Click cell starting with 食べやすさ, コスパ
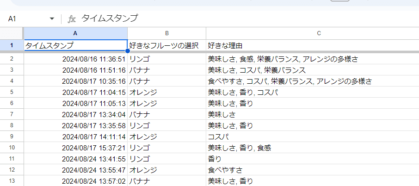The width and height of the screenshot is (419, 186). (x=312, y=81)
